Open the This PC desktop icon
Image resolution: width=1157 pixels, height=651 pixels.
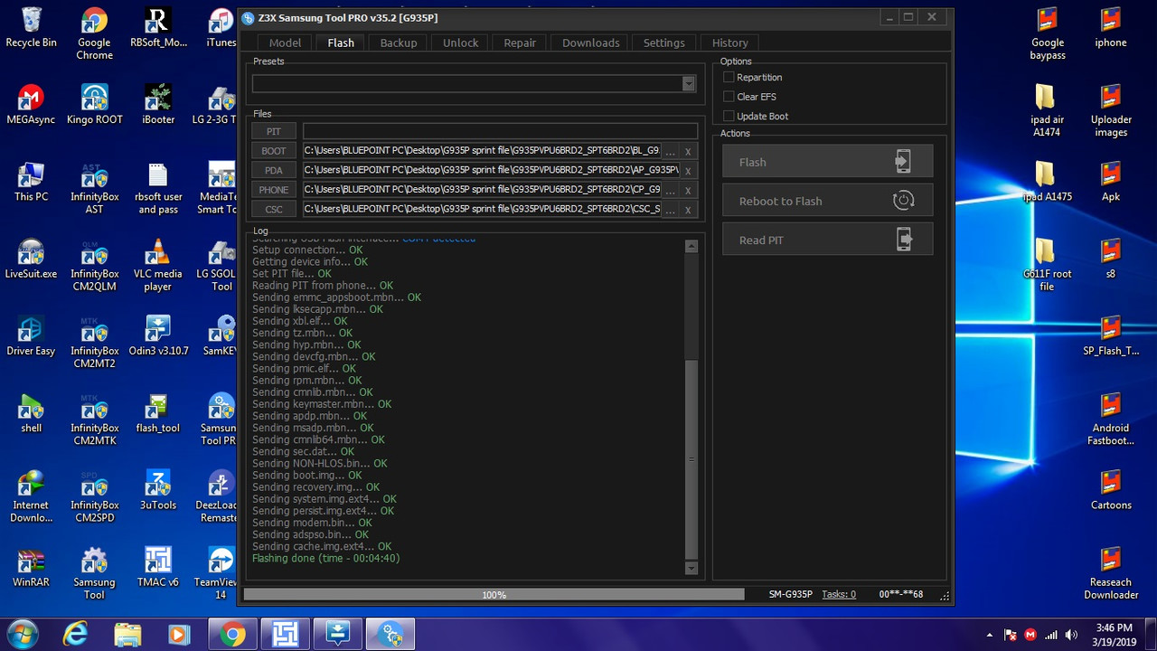(x=31, y=181)
